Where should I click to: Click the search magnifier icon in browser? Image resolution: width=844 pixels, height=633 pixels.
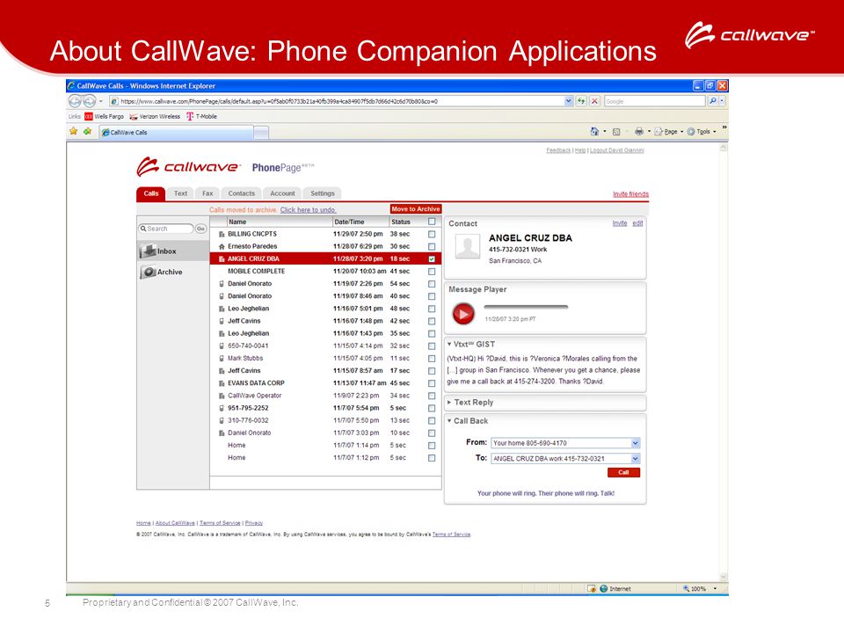713,100
